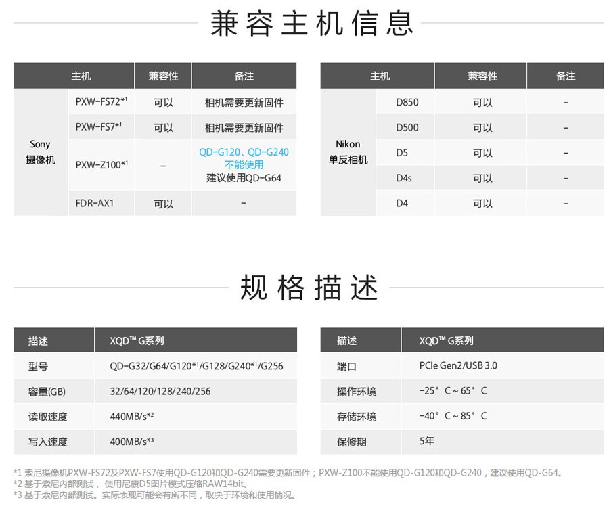Select 可以 in the FDR-AX1 row
609x506 pixels.
(x=163, y=204)
